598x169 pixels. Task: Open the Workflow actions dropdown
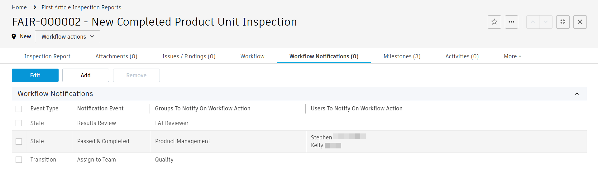(68, 37)
